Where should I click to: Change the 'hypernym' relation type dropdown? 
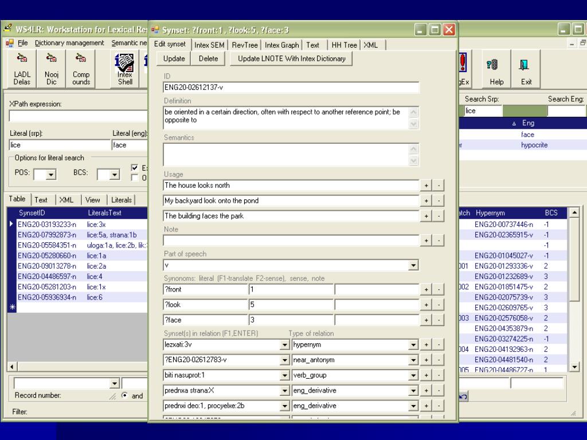(413, 344)
